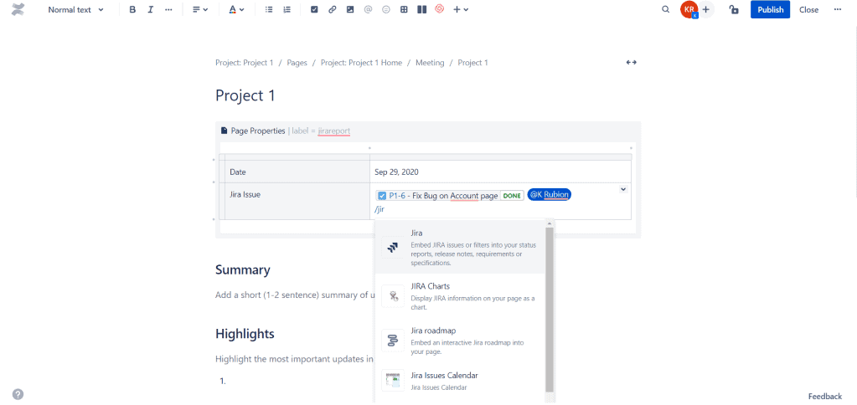Open the Project: Project 1 Home breadcrumb
The height and width of the screenshot is (405, 857).
click(361, 63)
